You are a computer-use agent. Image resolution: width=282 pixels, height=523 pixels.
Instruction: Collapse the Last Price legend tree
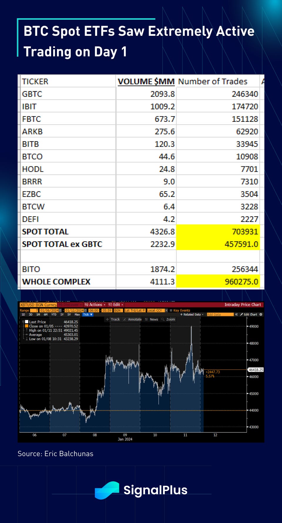(x=23, y=322)
